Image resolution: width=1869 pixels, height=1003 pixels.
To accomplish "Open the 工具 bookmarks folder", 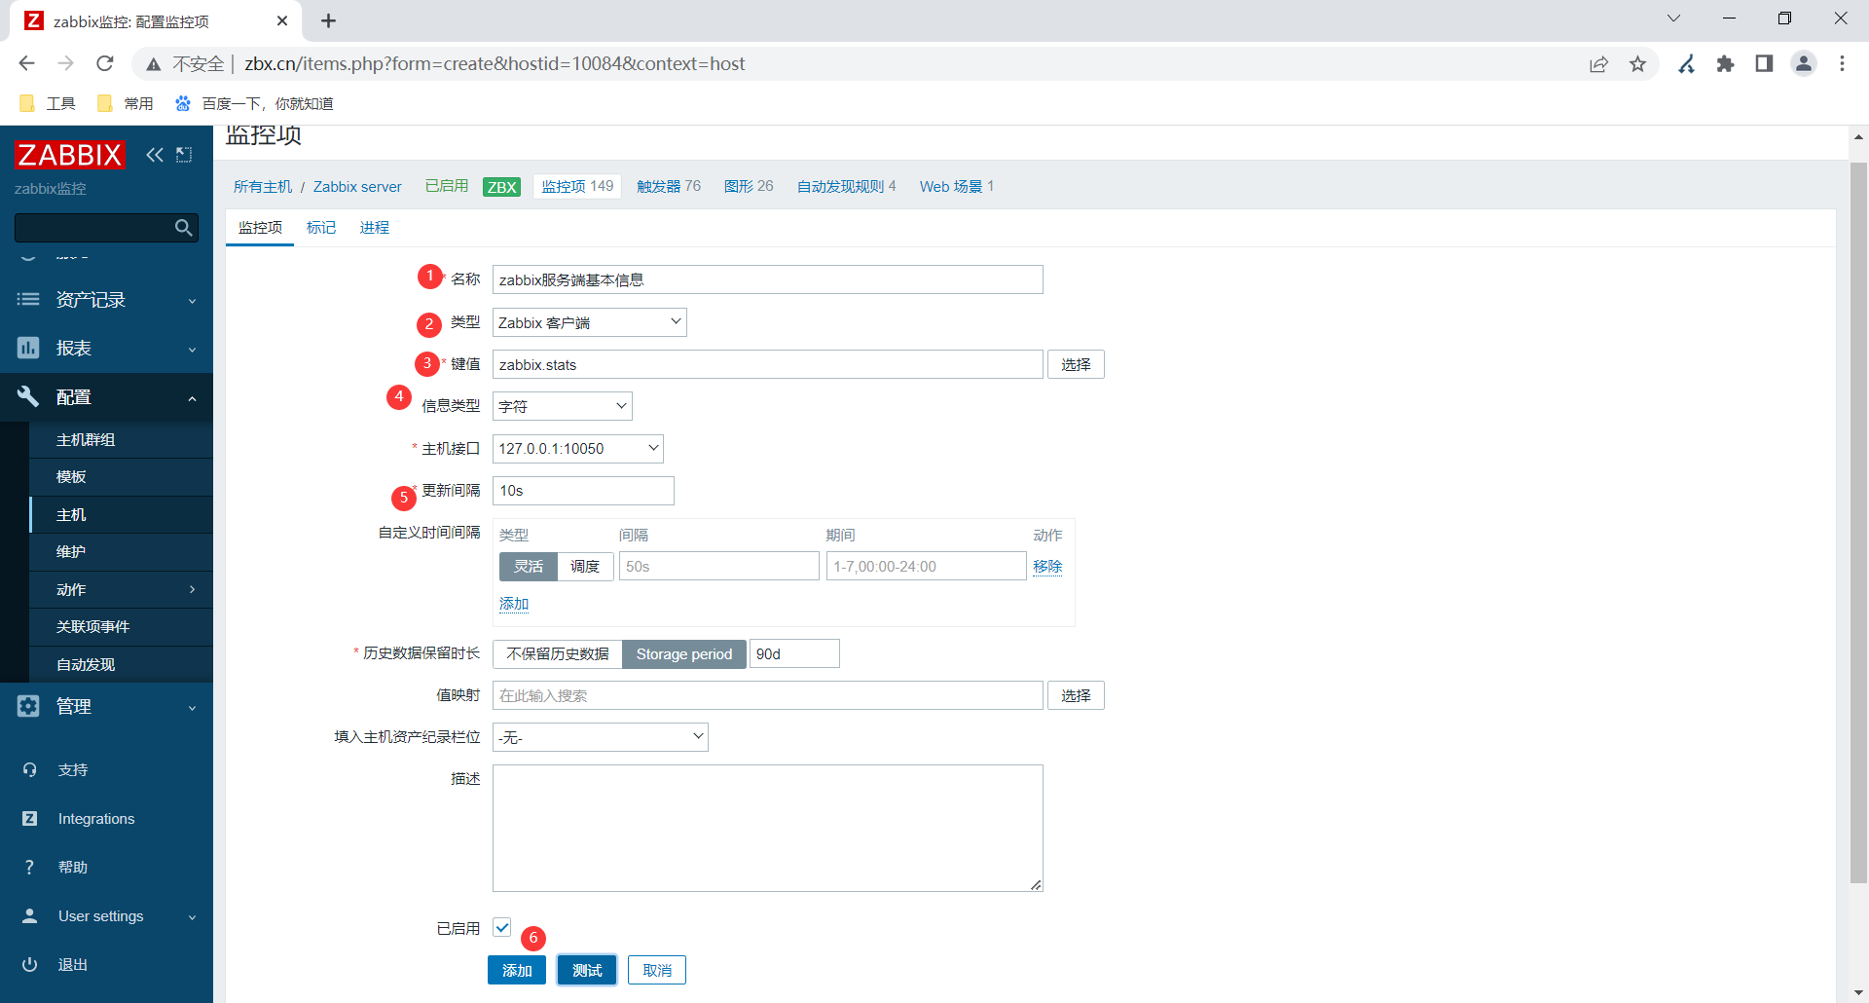I will point(47,103).
